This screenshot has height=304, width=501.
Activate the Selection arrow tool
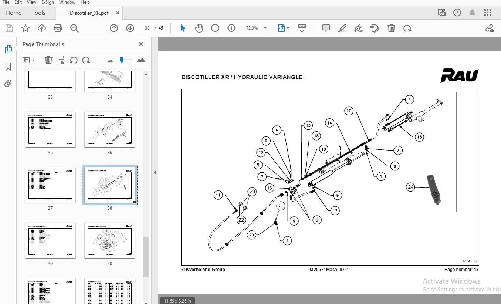tap(183, 28)
